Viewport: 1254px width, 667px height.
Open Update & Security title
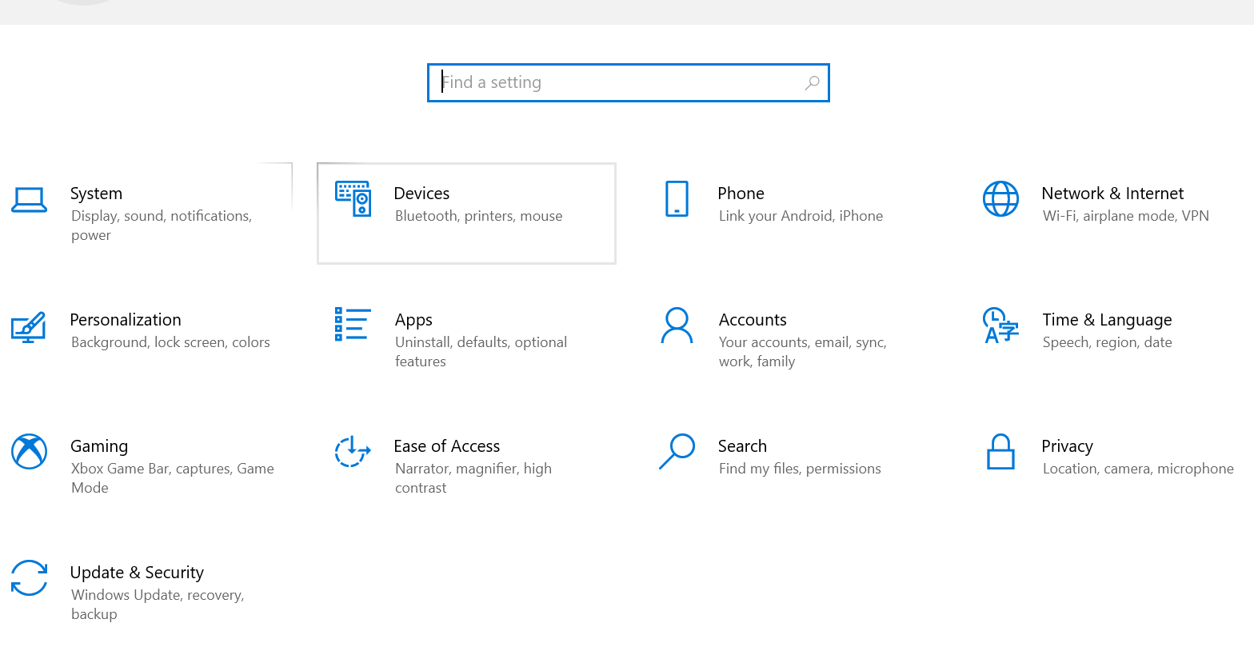[x=137, y=573]
